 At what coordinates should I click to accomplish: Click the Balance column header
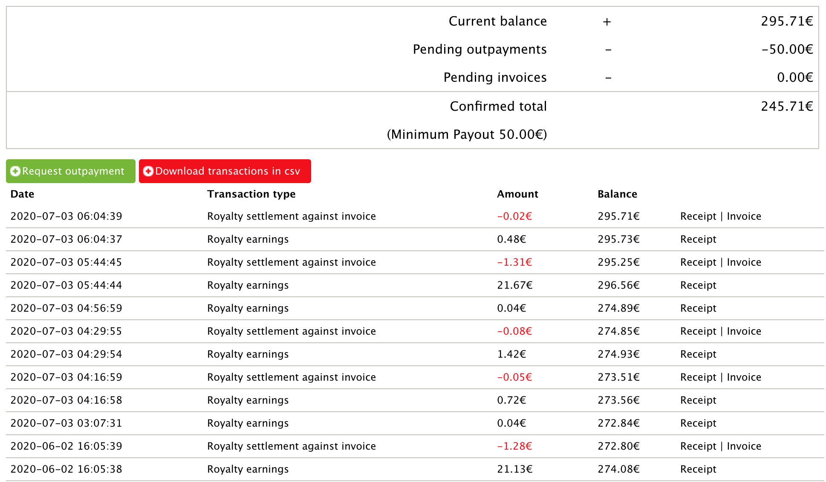click(x=617, y=194)
